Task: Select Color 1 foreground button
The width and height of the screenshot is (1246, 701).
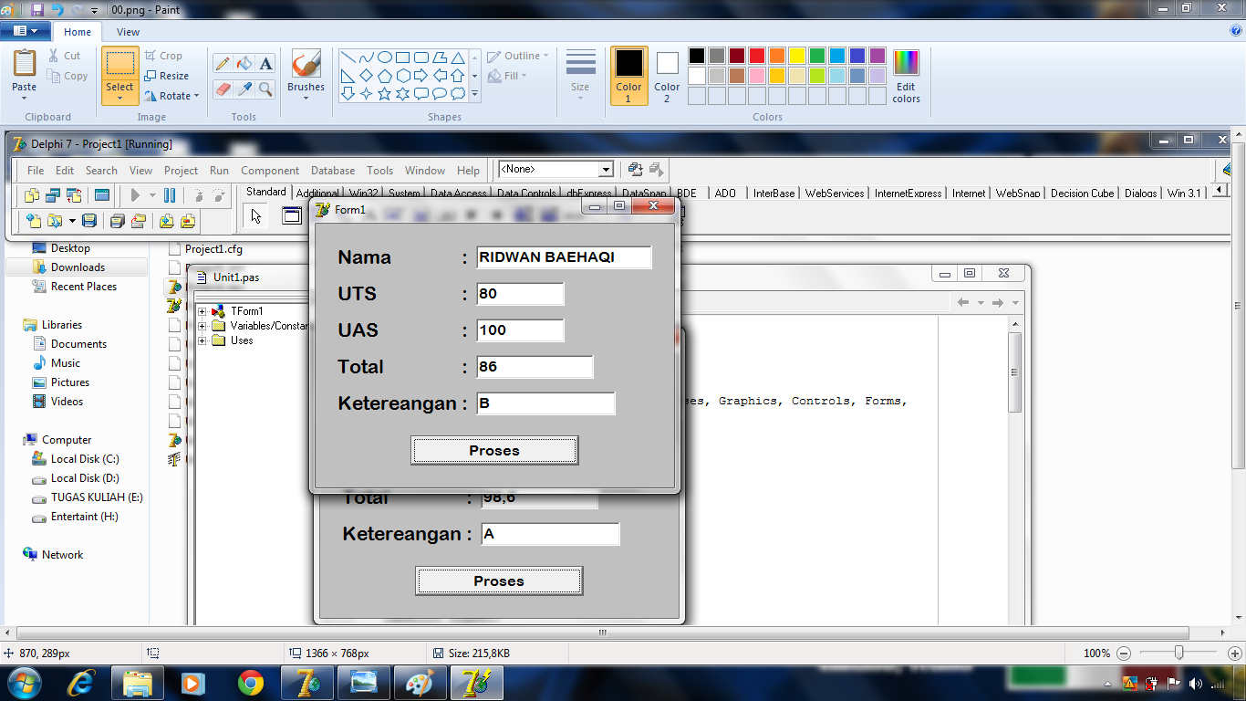Action: [x=628, y=76]
